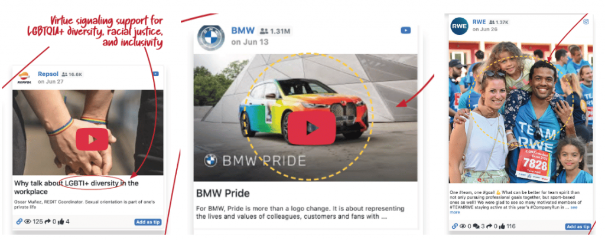Image resolution: width=605 pixels, height=240 pixels.
Task: Copy link icon on Repsol card
Action: click(19, 222)
